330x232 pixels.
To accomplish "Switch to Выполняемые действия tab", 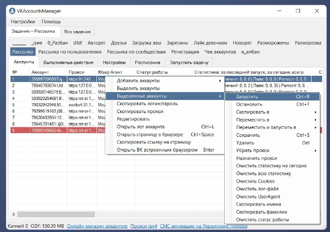I will click(68, 63).
